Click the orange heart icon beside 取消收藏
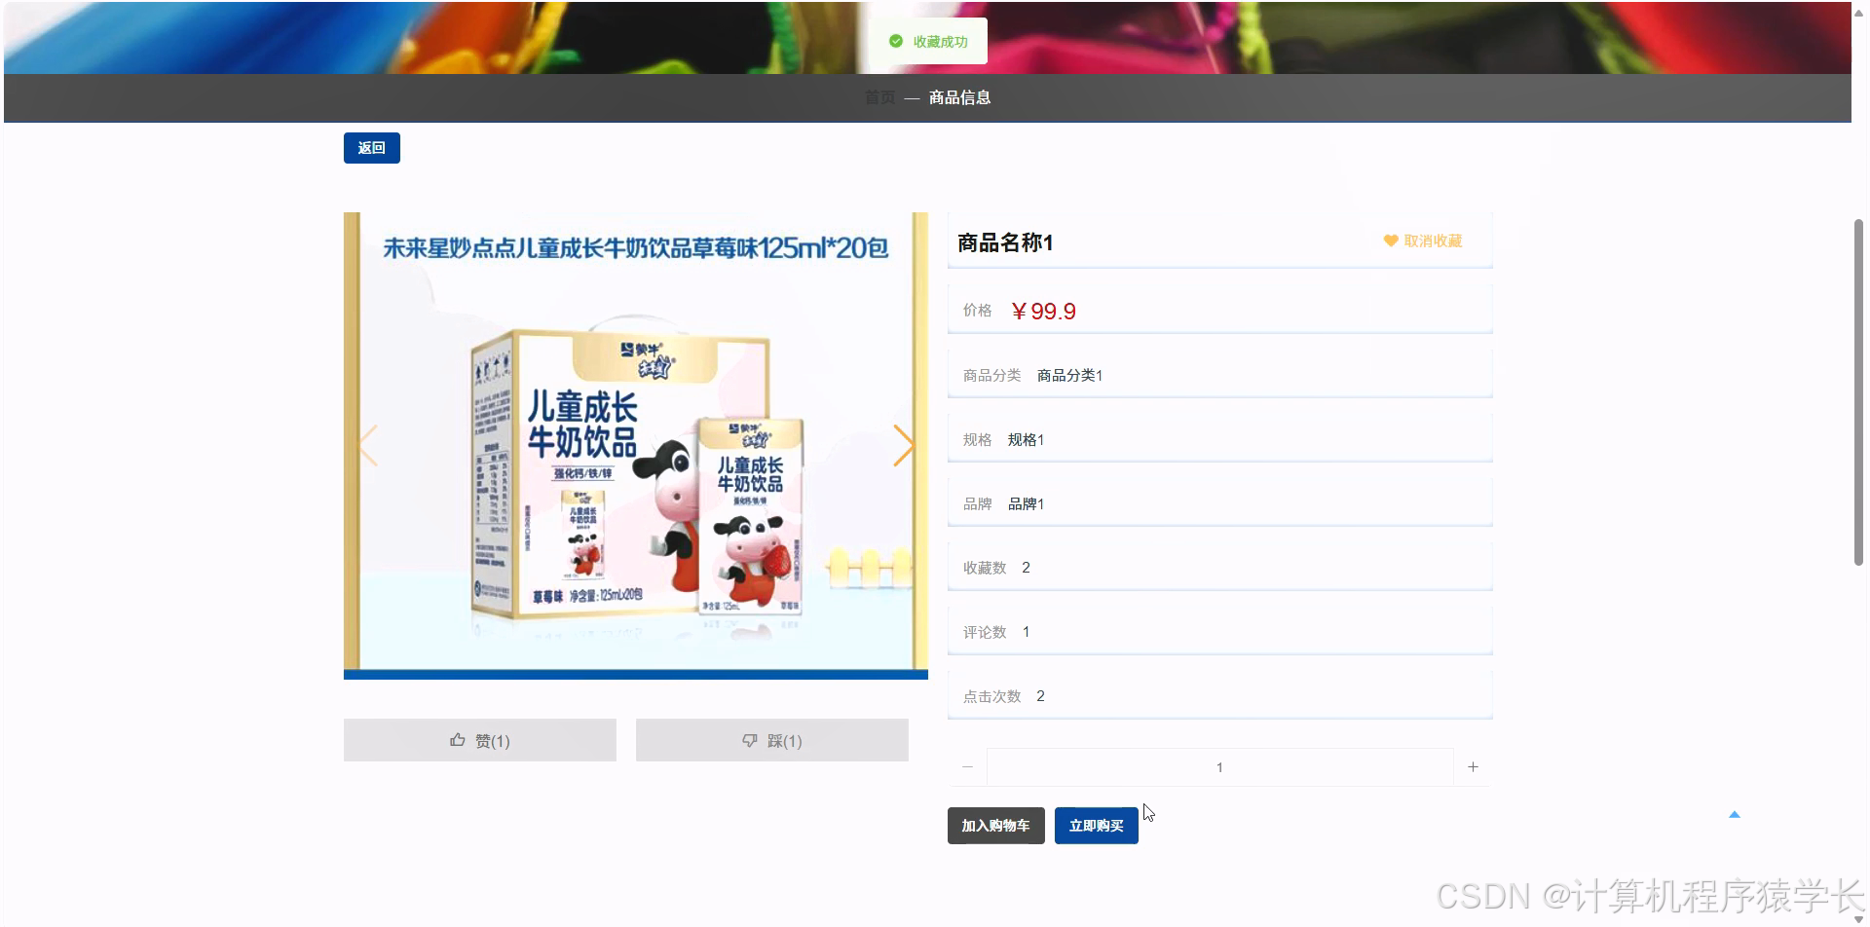Image resolution: width=1870 pixels, height=927 pixels. [x=1390, y=241]
